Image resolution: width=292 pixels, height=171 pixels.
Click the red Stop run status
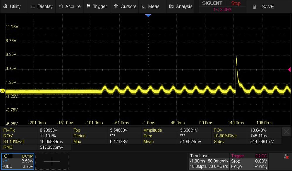pyautogui.click(x=236, y=3)
